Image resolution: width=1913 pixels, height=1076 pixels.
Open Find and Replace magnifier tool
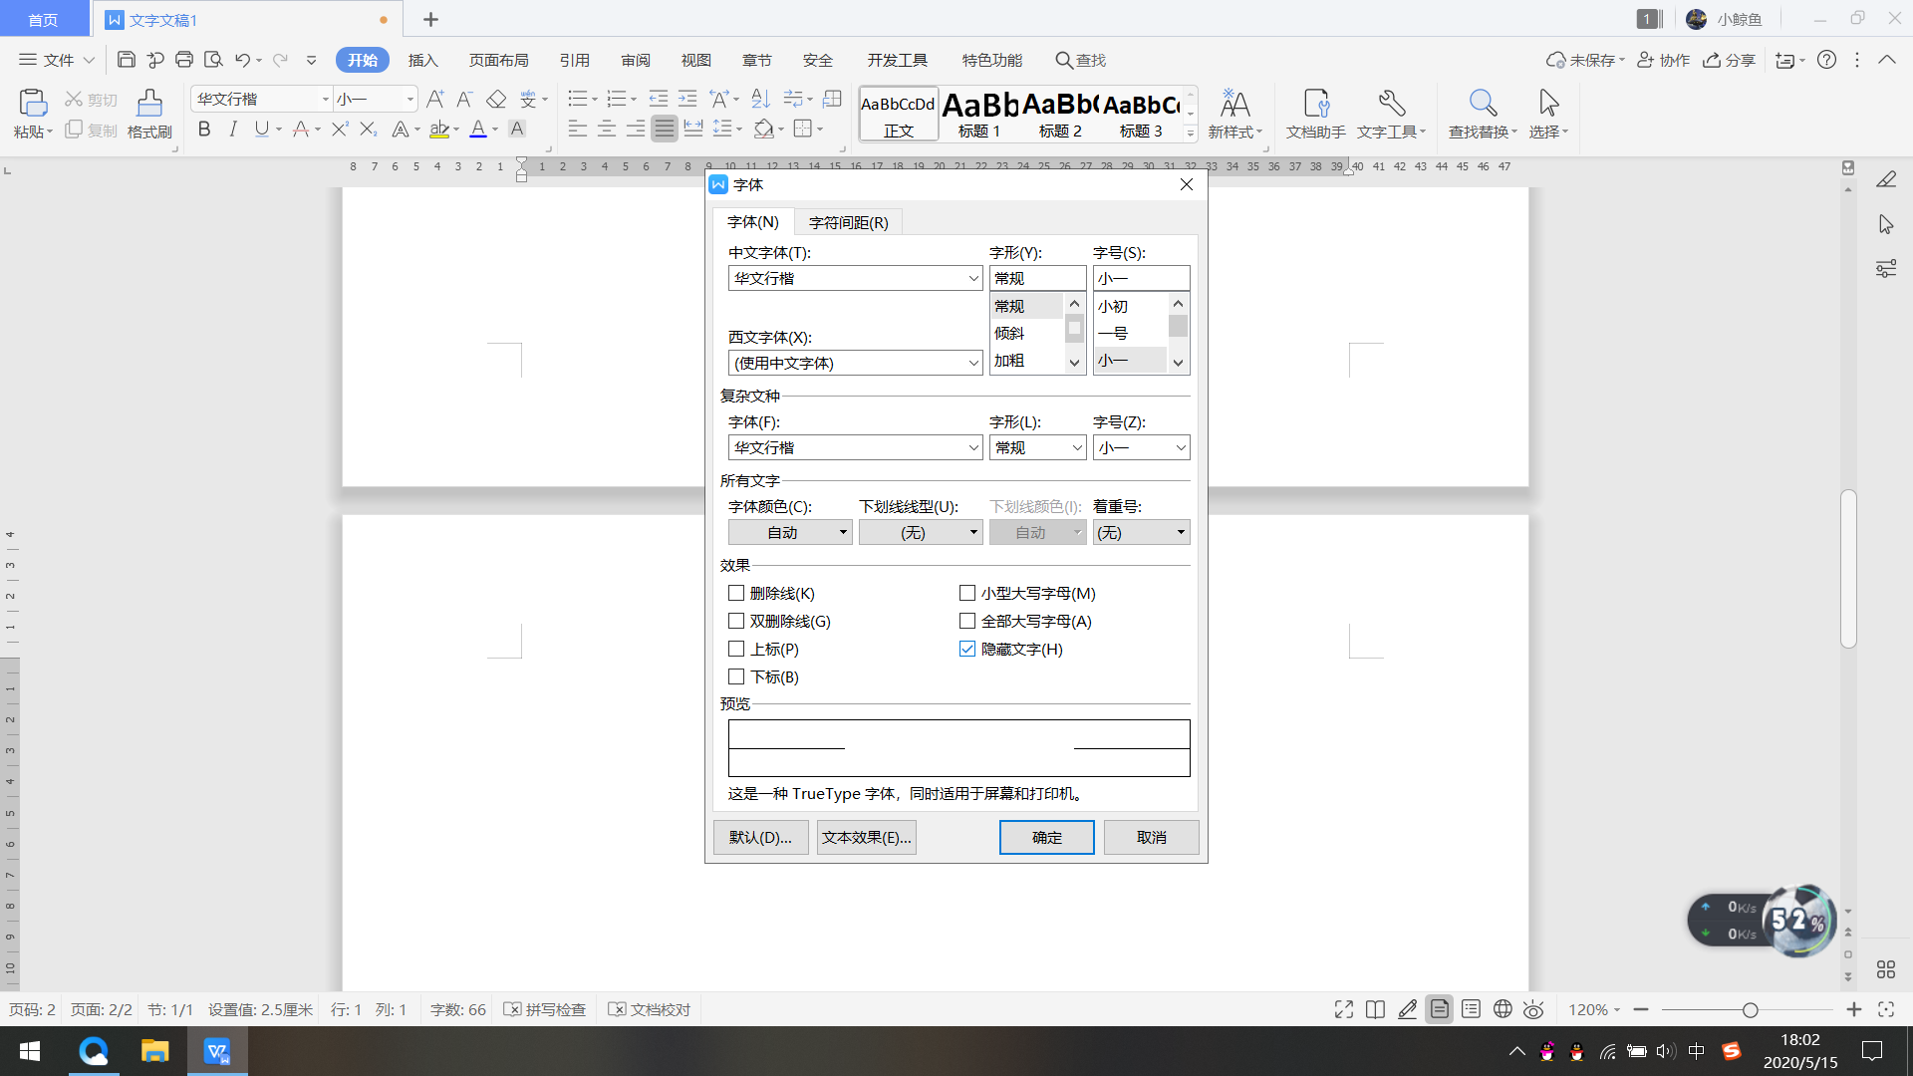coord(1482,104)
